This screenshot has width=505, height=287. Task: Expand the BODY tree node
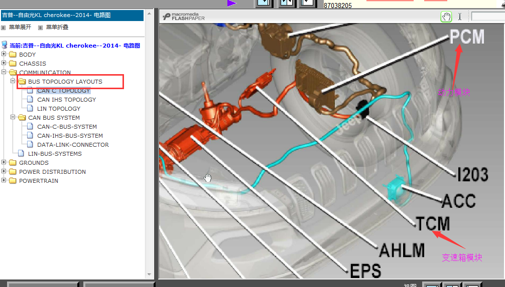pyautogui.click(x=4, y=54)
